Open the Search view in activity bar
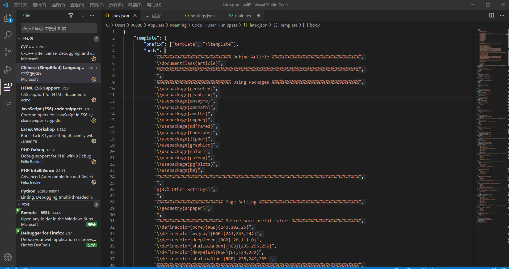 [x=8, y=35]
